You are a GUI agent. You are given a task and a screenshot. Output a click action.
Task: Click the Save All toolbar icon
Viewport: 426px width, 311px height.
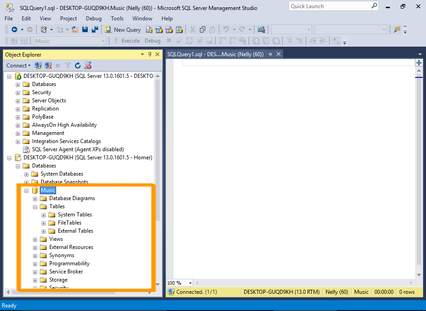(x=95, y=29)
